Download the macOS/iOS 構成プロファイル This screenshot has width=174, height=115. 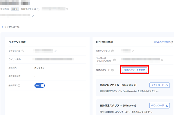(x=159, y=85)
